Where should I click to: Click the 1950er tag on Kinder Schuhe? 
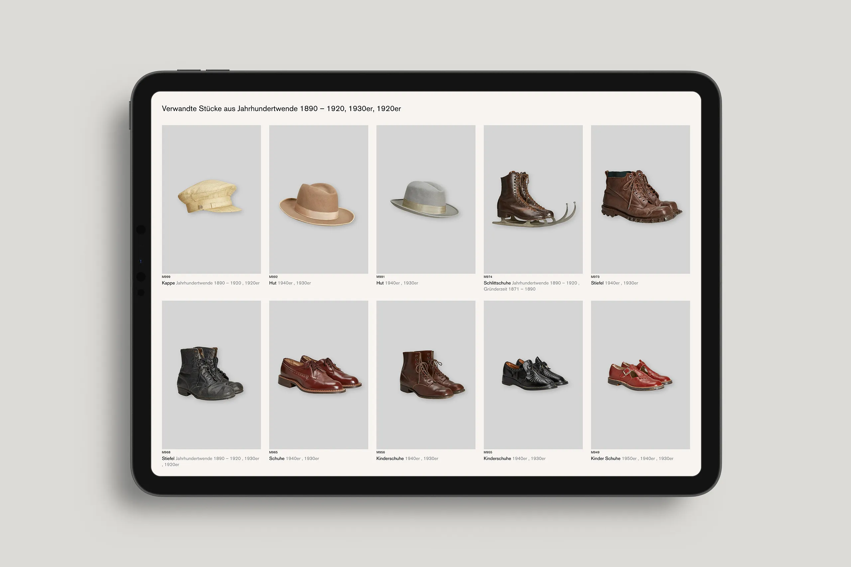tap(629, 458)
